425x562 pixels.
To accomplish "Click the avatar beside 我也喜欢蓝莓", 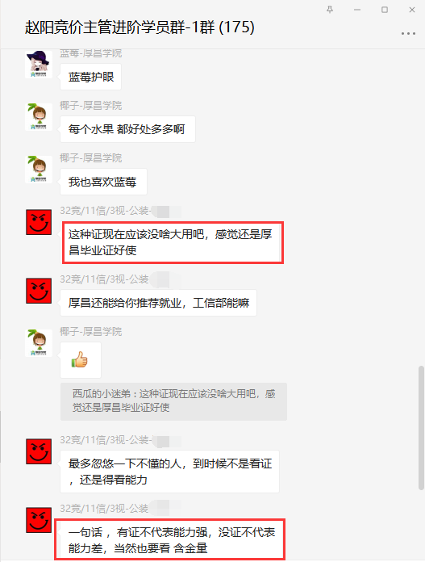I will point(39,170).
